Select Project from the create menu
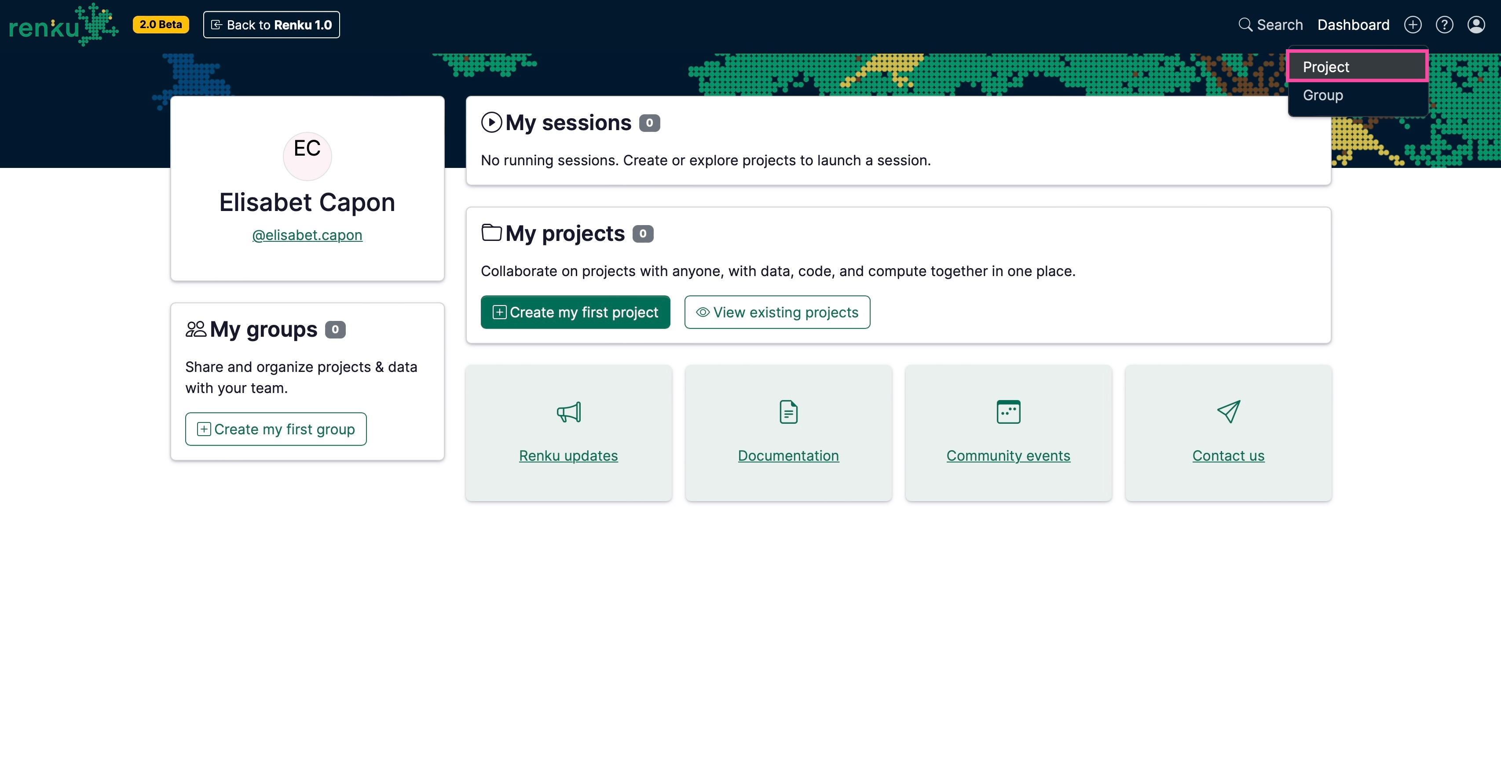 1358,66
